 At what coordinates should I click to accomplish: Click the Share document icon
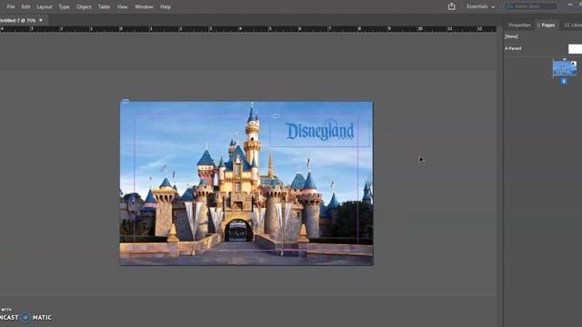(x=451, y=6)
